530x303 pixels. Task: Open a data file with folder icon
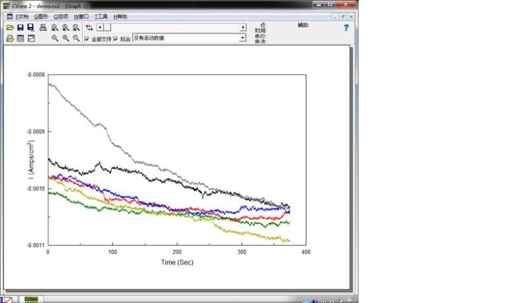coord(10,28)
